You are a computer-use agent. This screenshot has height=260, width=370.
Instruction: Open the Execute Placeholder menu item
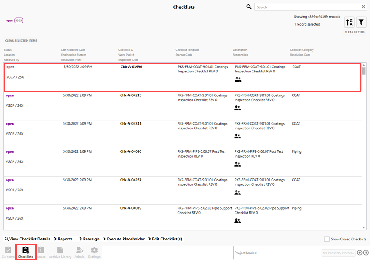pos(126,239)
